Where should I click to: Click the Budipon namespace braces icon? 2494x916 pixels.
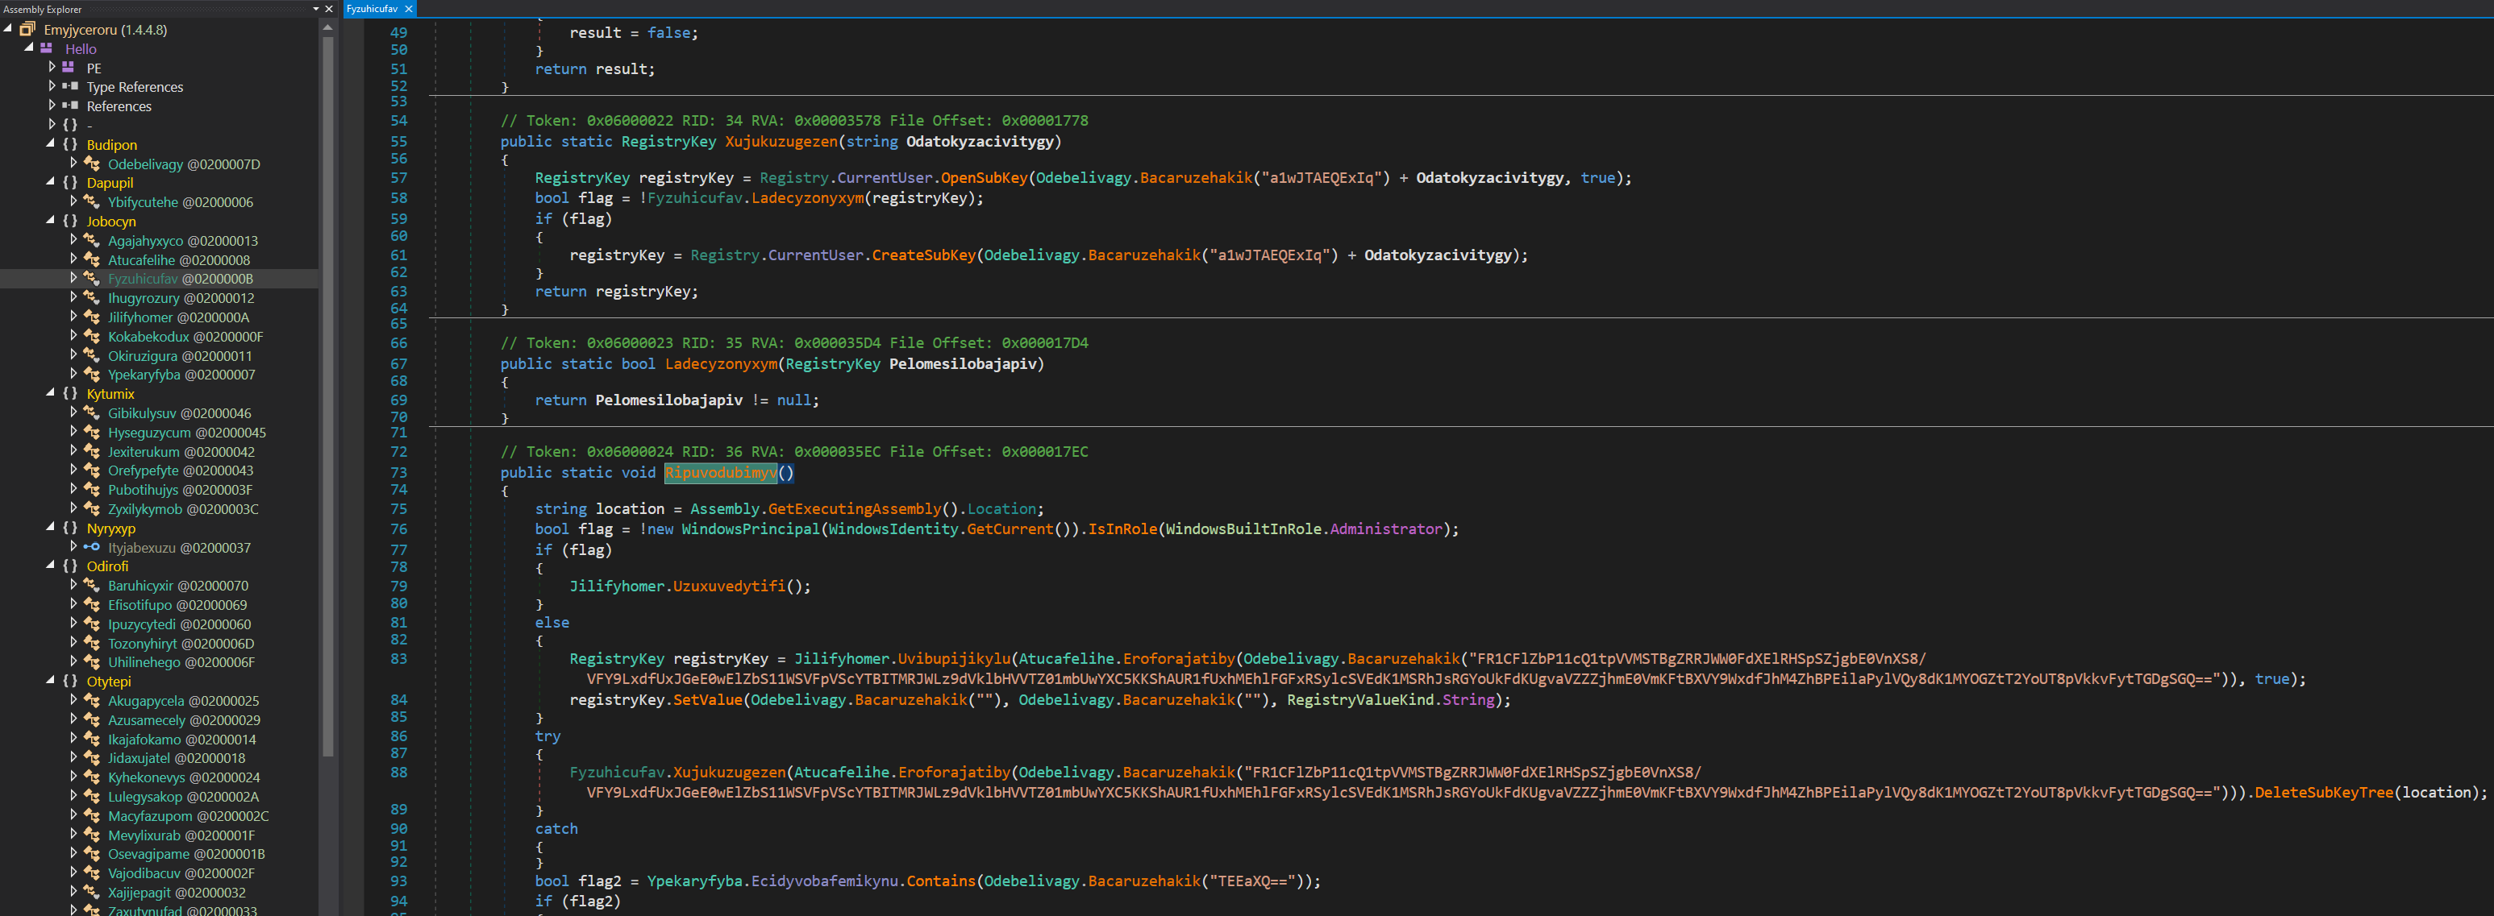(69, 144)
